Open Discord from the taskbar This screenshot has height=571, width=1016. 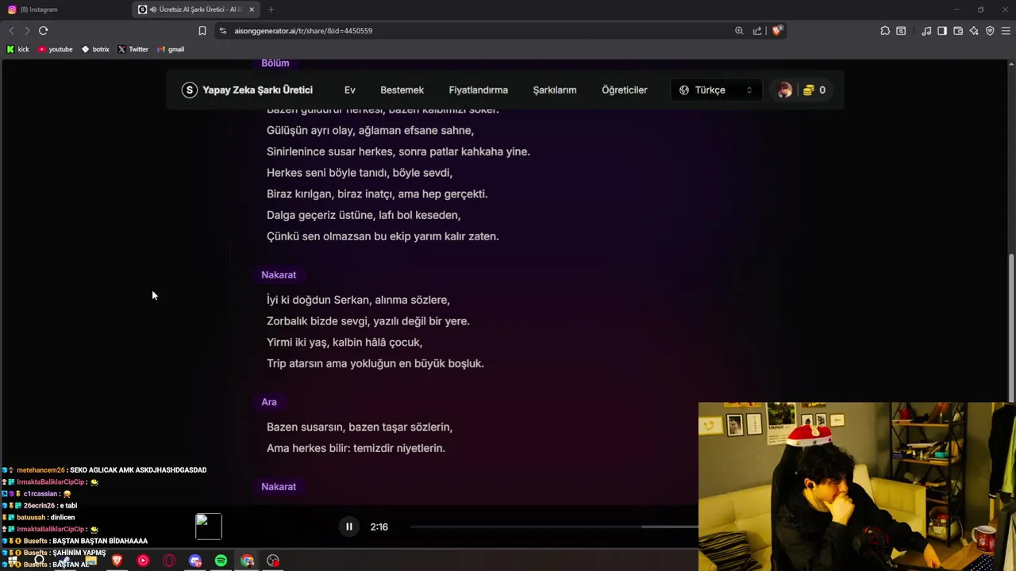195,561
